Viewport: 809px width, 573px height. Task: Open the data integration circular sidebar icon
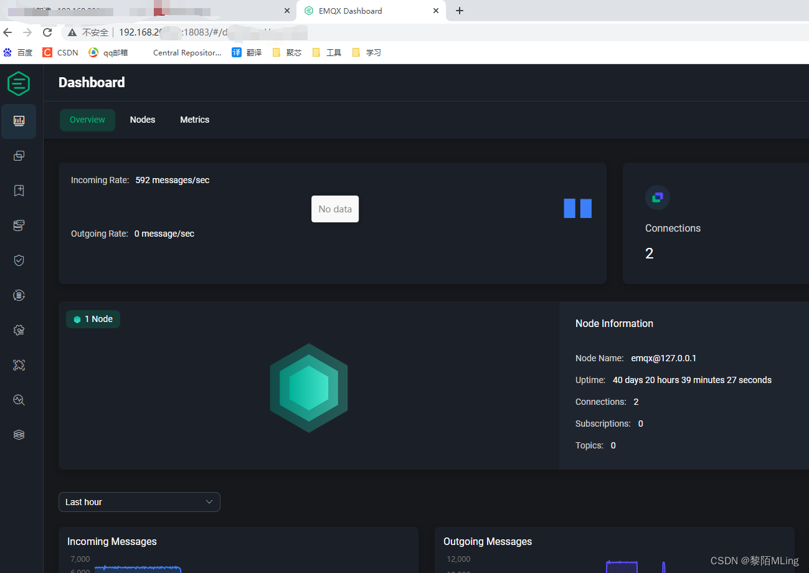tap(19, 295)
